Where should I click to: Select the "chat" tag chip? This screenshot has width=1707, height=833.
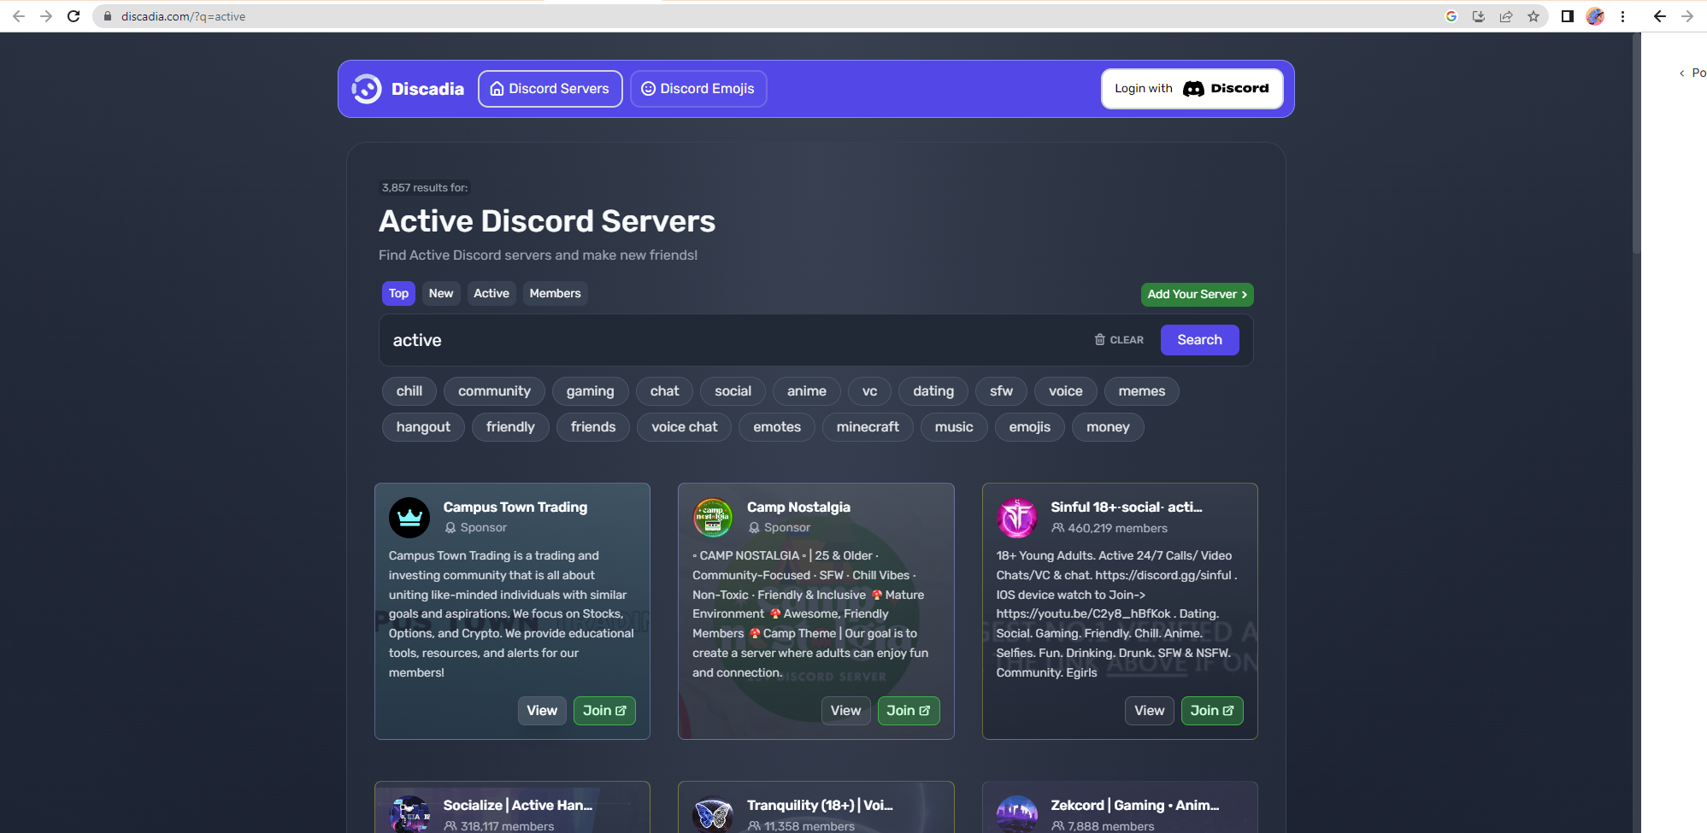click(664, 391)
